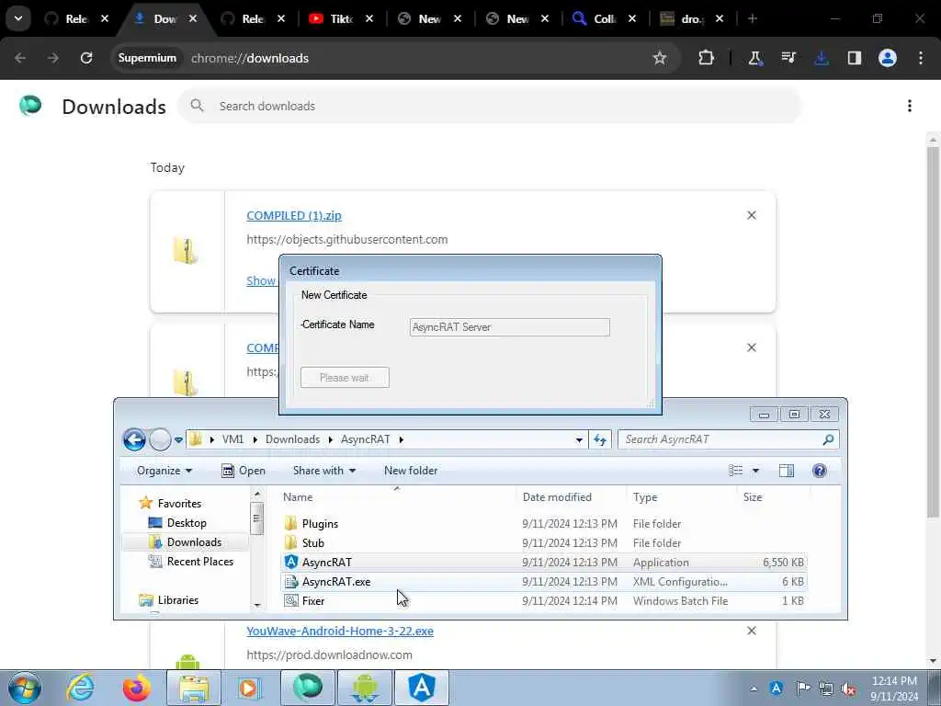
Task: Click the Certificate Name text field
Action: (509, 327)
